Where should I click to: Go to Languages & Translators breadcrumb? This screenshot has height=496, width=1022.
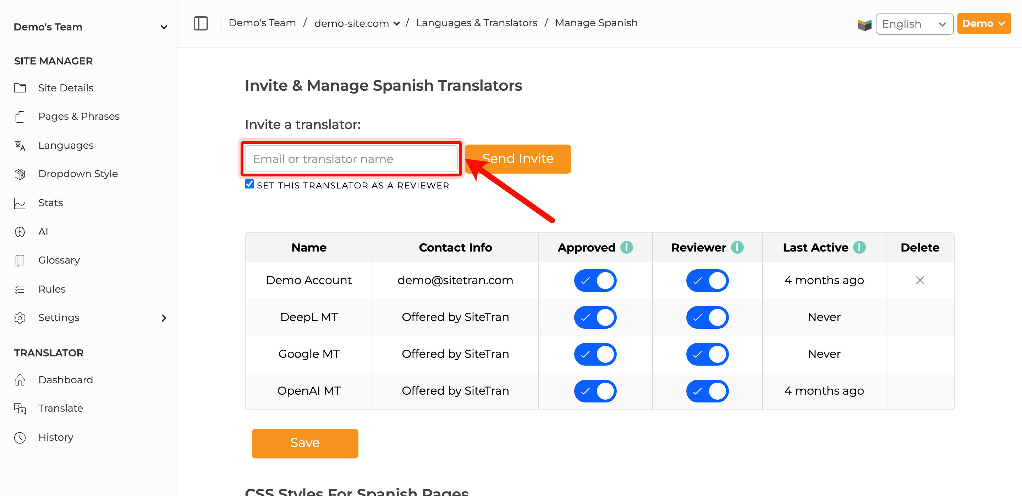coord(477,23)
